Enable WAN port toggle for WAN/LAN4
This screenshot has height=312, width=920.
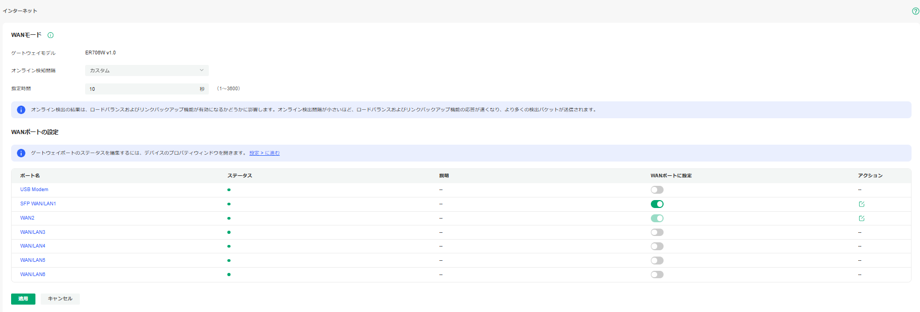[x=657, y=247]
